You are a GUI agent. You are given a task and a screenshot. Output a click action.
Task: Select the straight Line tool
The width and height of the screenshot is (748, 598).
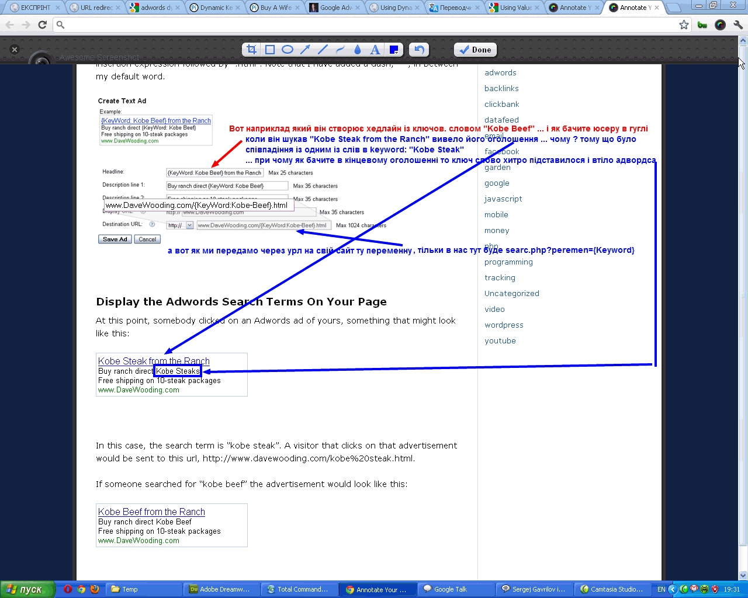click(323, 50)
